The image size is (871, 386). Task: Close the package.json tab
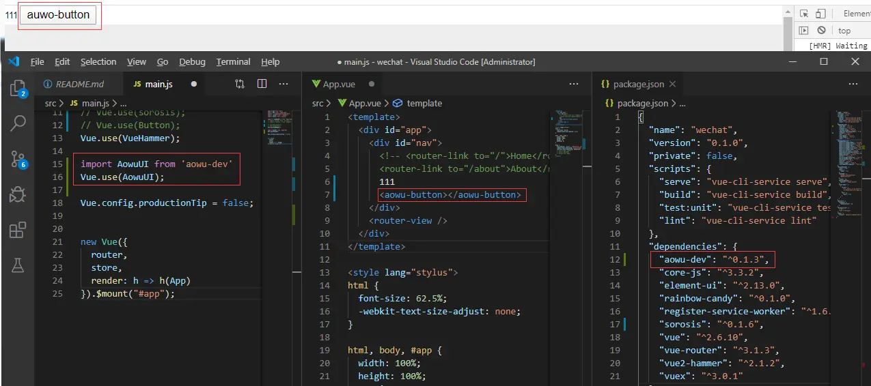click(x=672, y=84)
